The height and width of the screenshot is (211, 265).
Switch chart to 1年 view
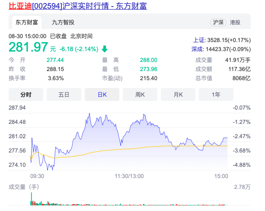coord(216,94)
